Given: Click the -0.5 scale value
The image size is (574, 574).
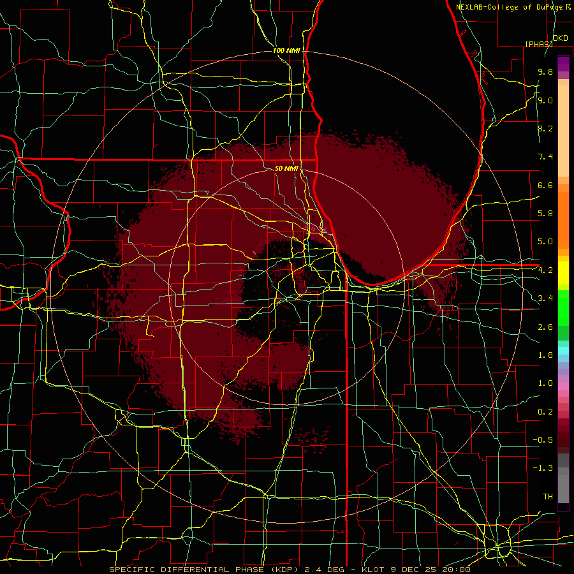Looking at the screenshot, I should click(543, 440).
